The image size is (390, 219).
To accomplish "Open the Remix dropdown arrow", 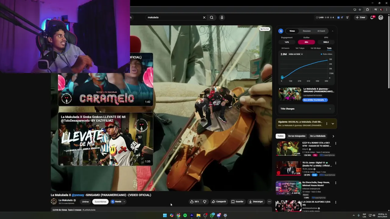I will point(124,202).
